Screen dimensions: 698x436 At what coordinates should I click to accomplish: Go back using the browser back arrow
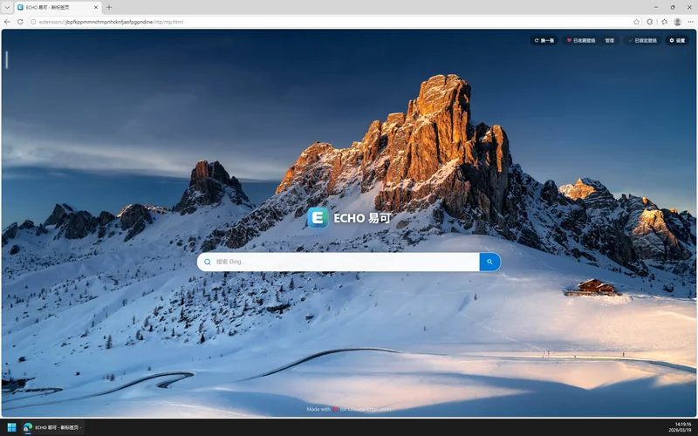(8, 21)
